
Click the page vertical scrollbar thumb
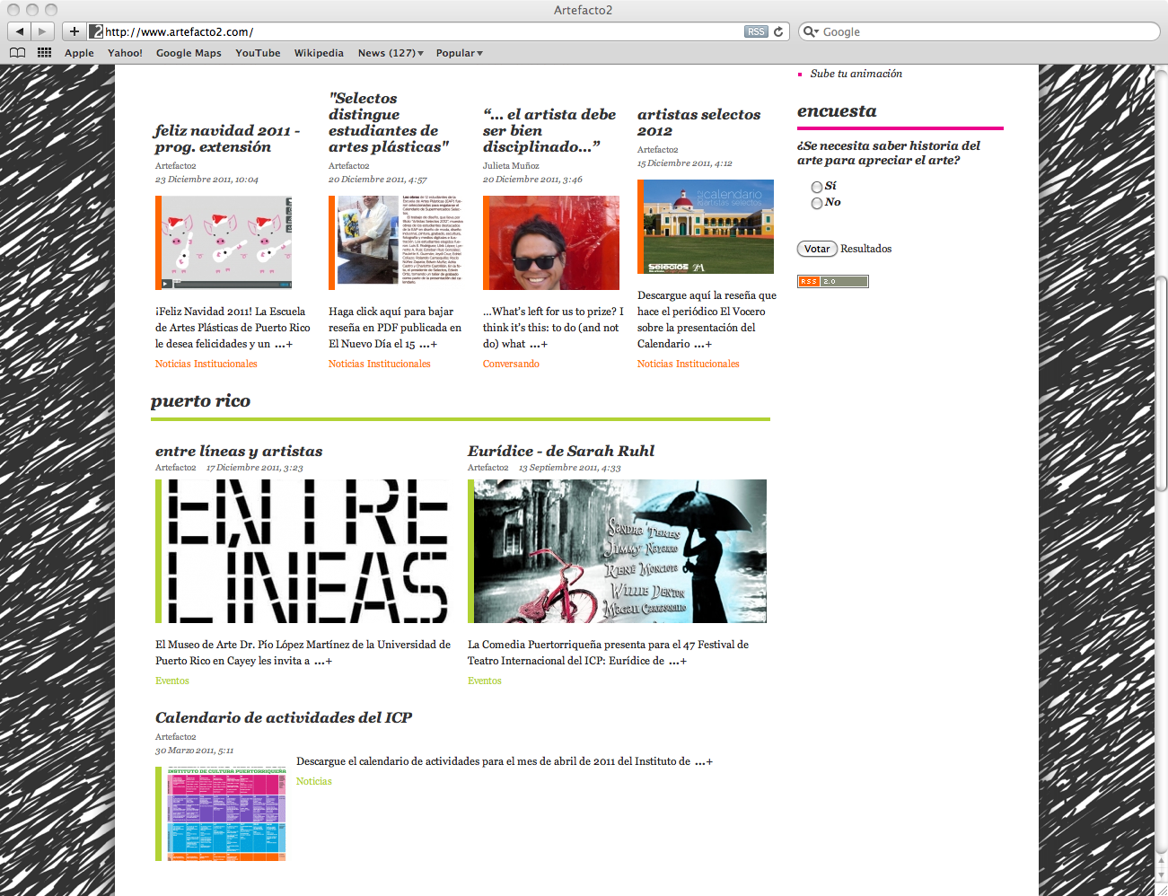[1161, 384]
